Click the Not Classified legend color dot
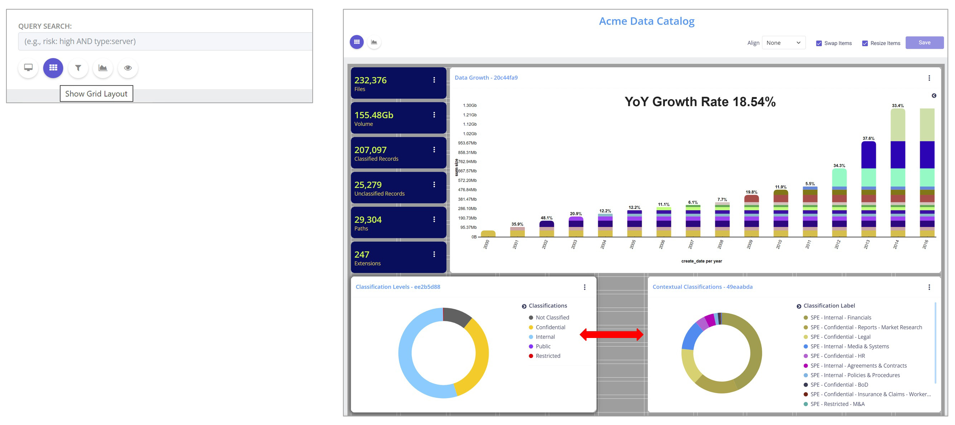Screen dimensions: 955x425 531,318
